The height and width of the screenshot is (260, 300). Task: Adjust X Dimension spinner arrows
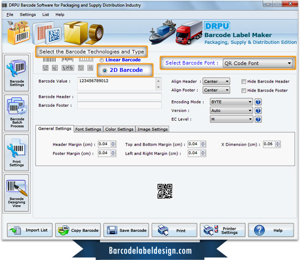coord(278,144)
